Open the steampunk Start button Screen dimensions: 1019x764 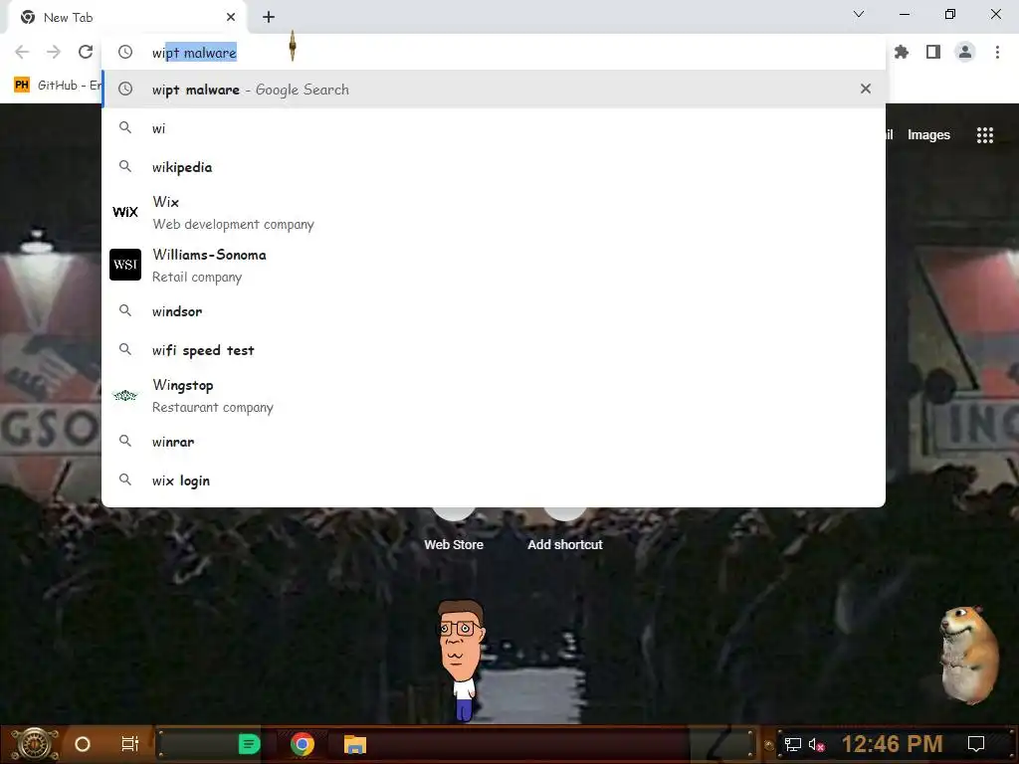pyautogui.click(x=35, y=744)
